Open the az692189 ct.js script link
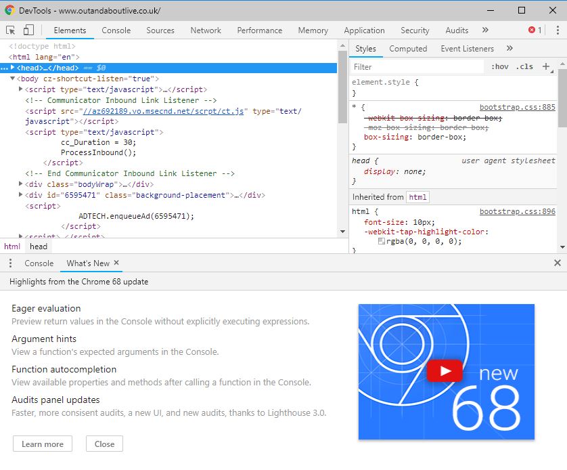The image size is (567, 470). click(x=163, y=111)
